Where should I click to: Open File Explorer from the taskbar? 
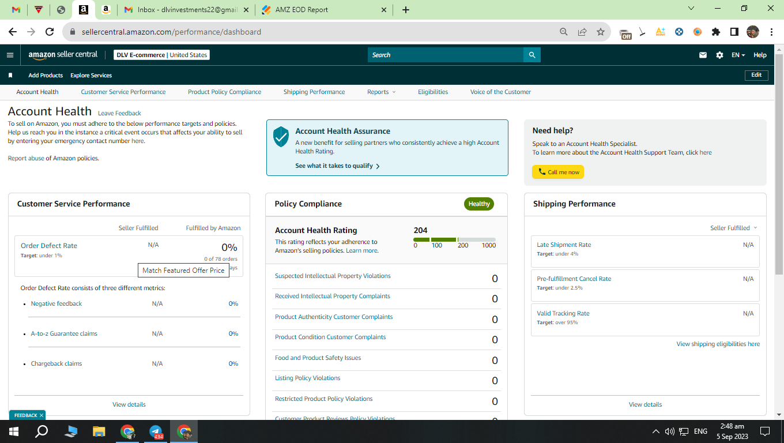(99, 431)
